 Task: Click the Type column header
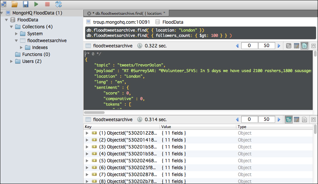coord(275,127)
